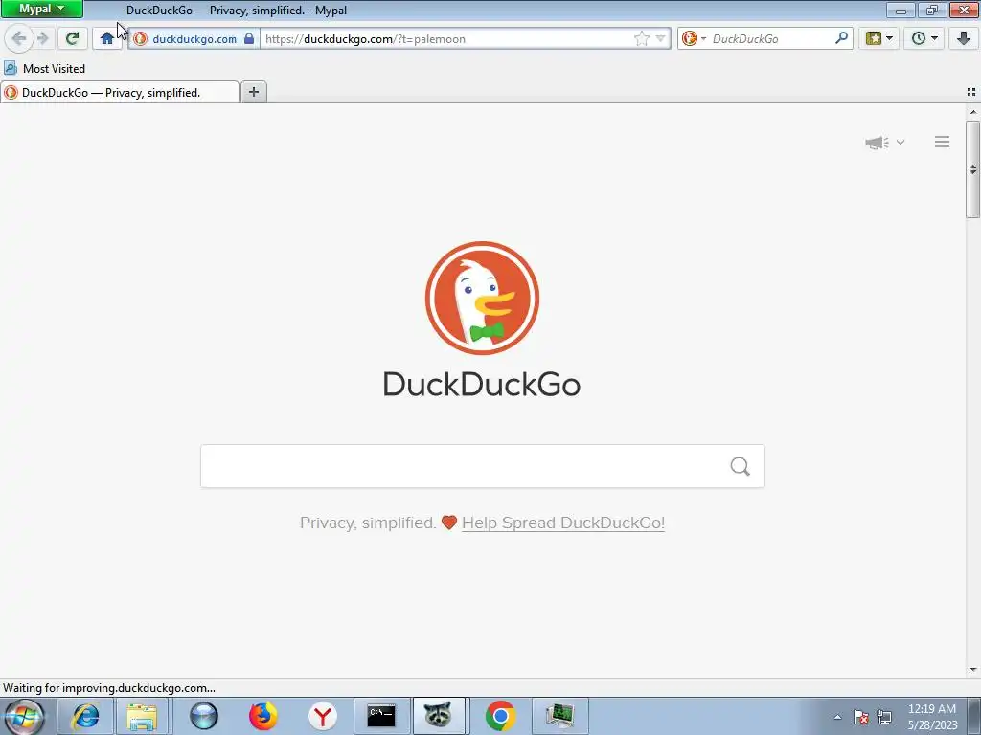The height and width of the screenshot is (735, 981).
Task: Open the history clock menu button
Action: [x=924, y=38]
